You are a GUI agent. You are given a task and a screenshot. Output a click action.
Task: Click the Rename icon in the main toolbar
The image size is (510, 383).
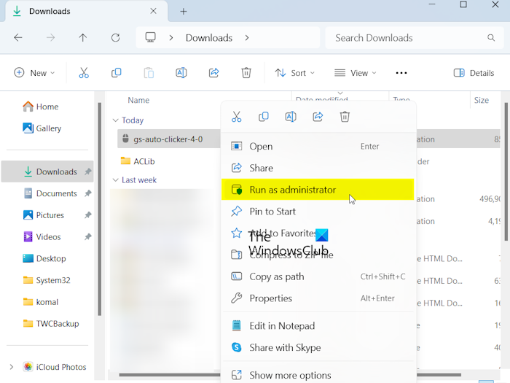pyautogui.click(x=181, y=73)
